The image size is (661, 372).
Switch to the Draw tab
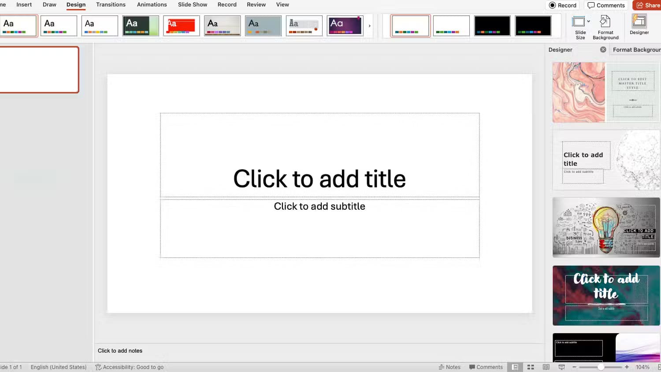tap(49, 4)
